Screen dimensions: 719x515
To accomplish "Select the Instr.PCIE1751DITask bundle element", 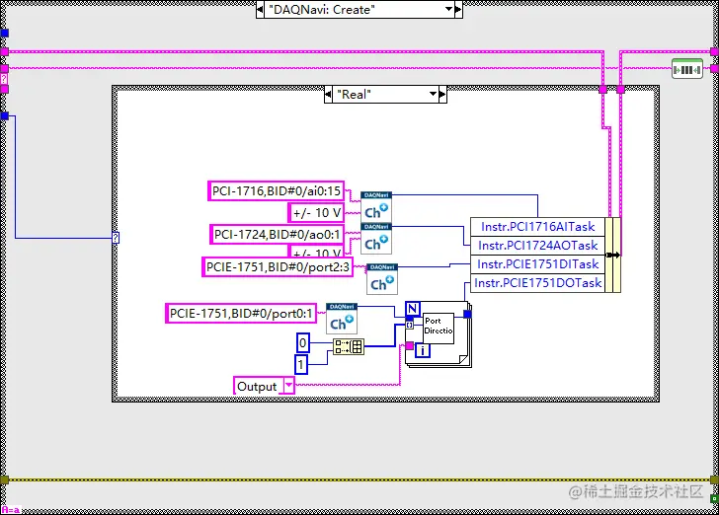I will click(x=538, y=264).
